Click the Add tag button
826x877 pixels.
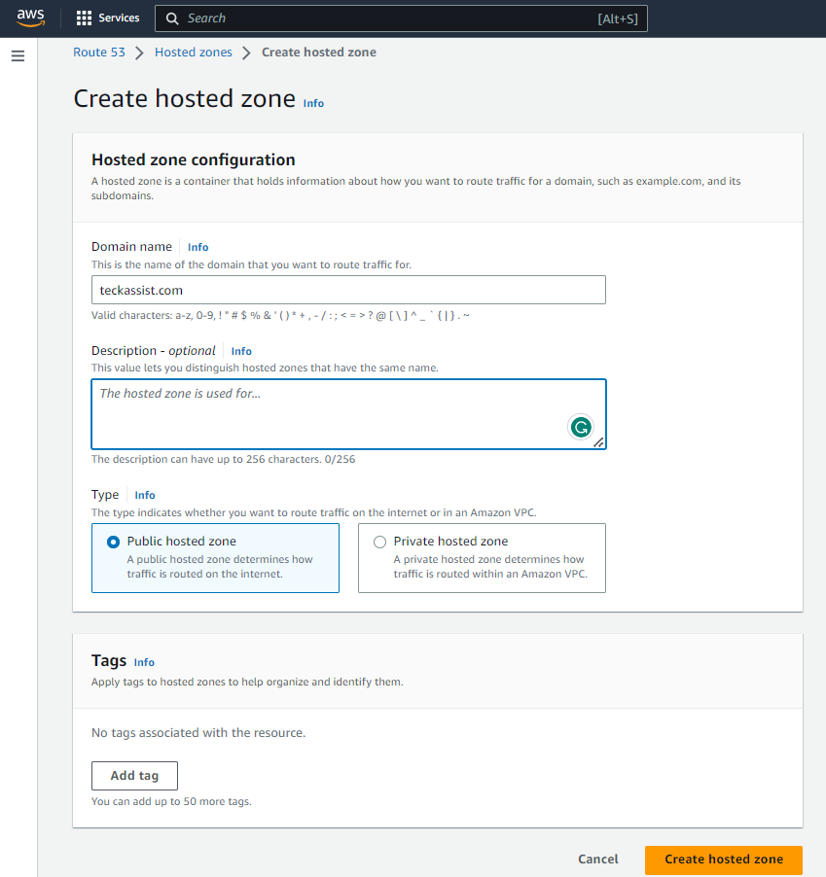(x=134, y=776)
